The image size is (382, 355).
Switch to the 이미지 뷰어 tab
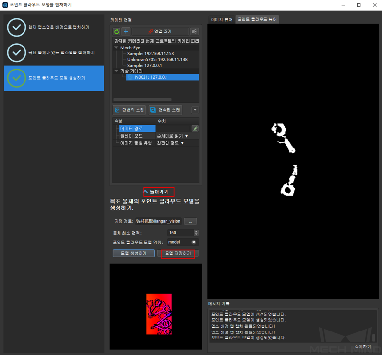(x=221, y=20)
